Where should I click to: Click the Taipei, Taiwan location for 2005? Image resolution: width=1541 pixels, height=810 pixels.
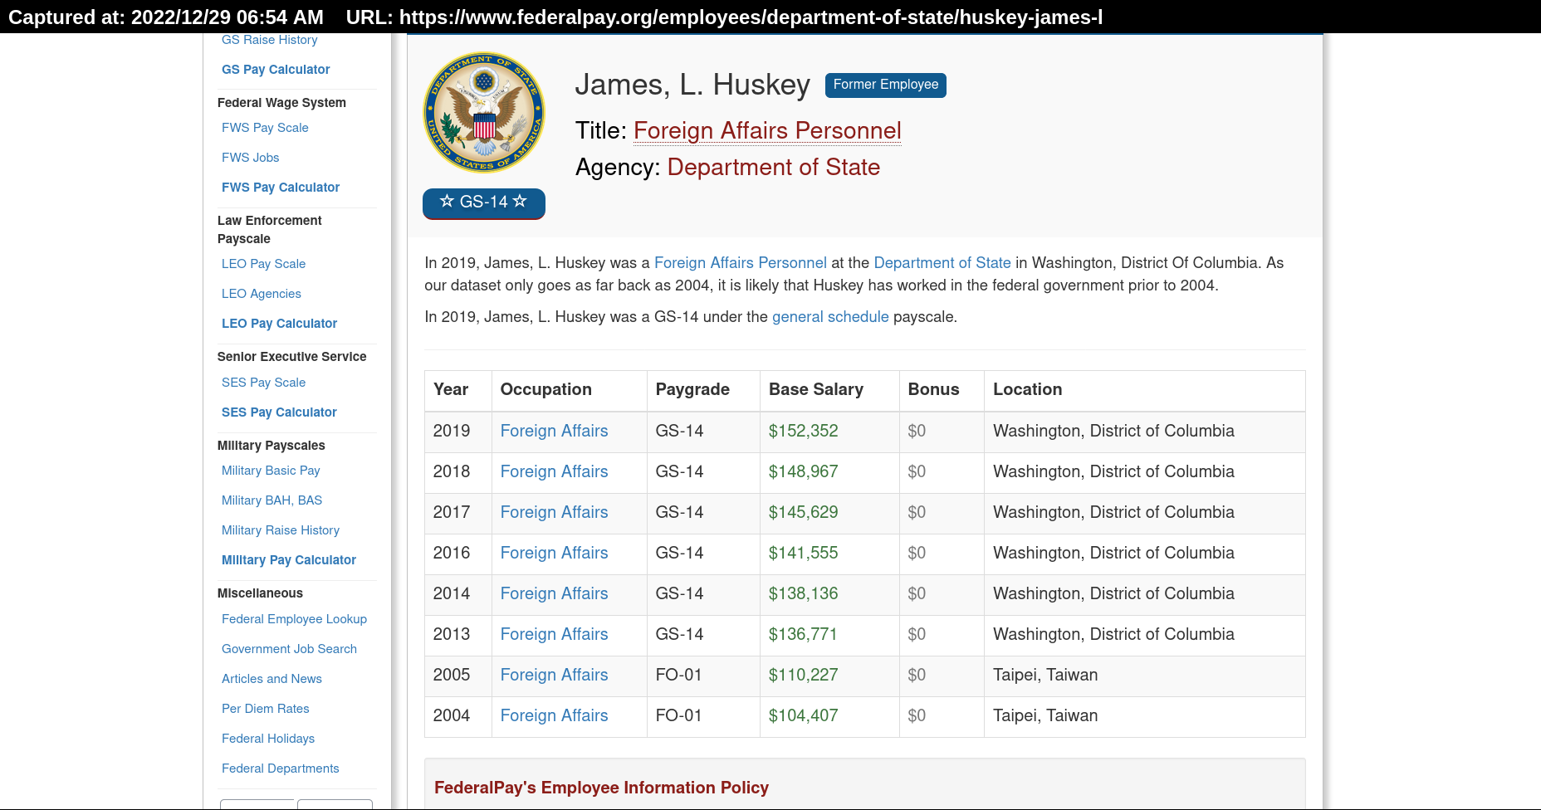click(x=1045, y=676)
